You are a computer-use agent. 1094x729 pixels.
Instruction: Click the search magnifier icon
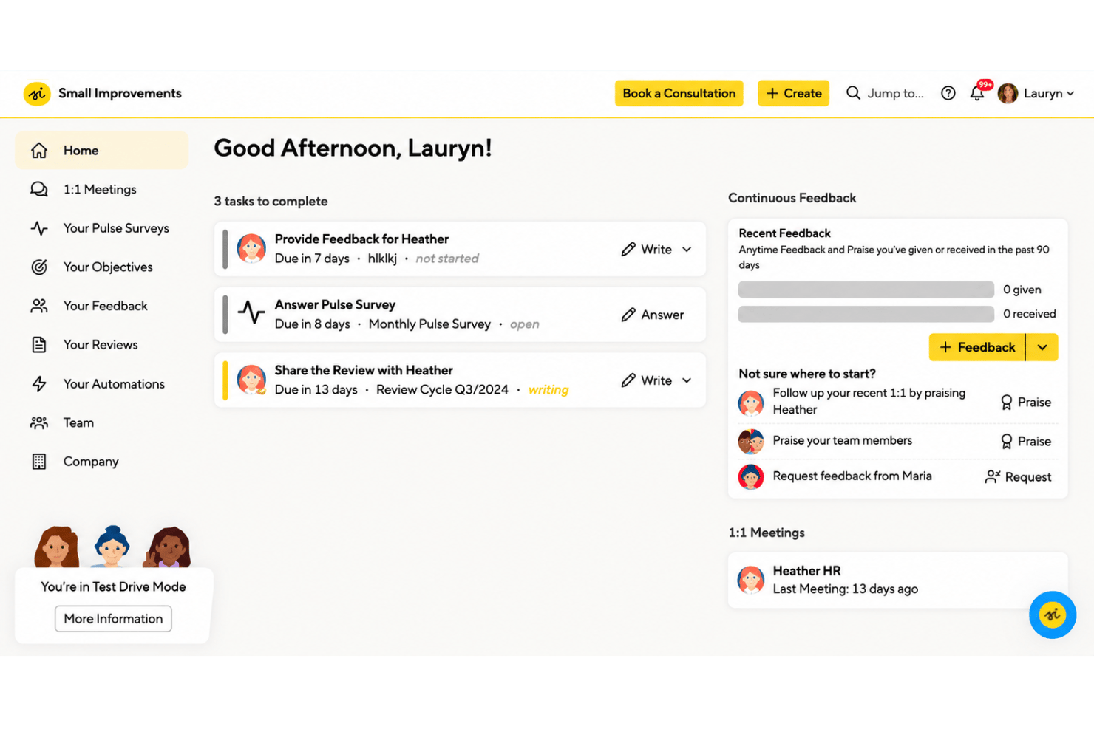click(x=853, y=93)
